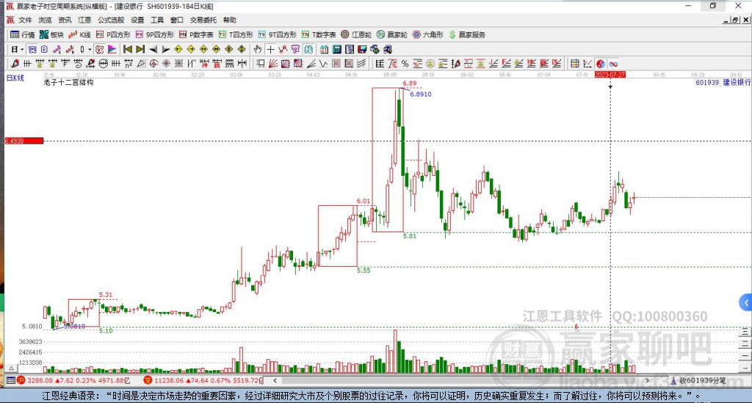Open the T四方形 tool
752x403 pixels.
click(236, 34)
